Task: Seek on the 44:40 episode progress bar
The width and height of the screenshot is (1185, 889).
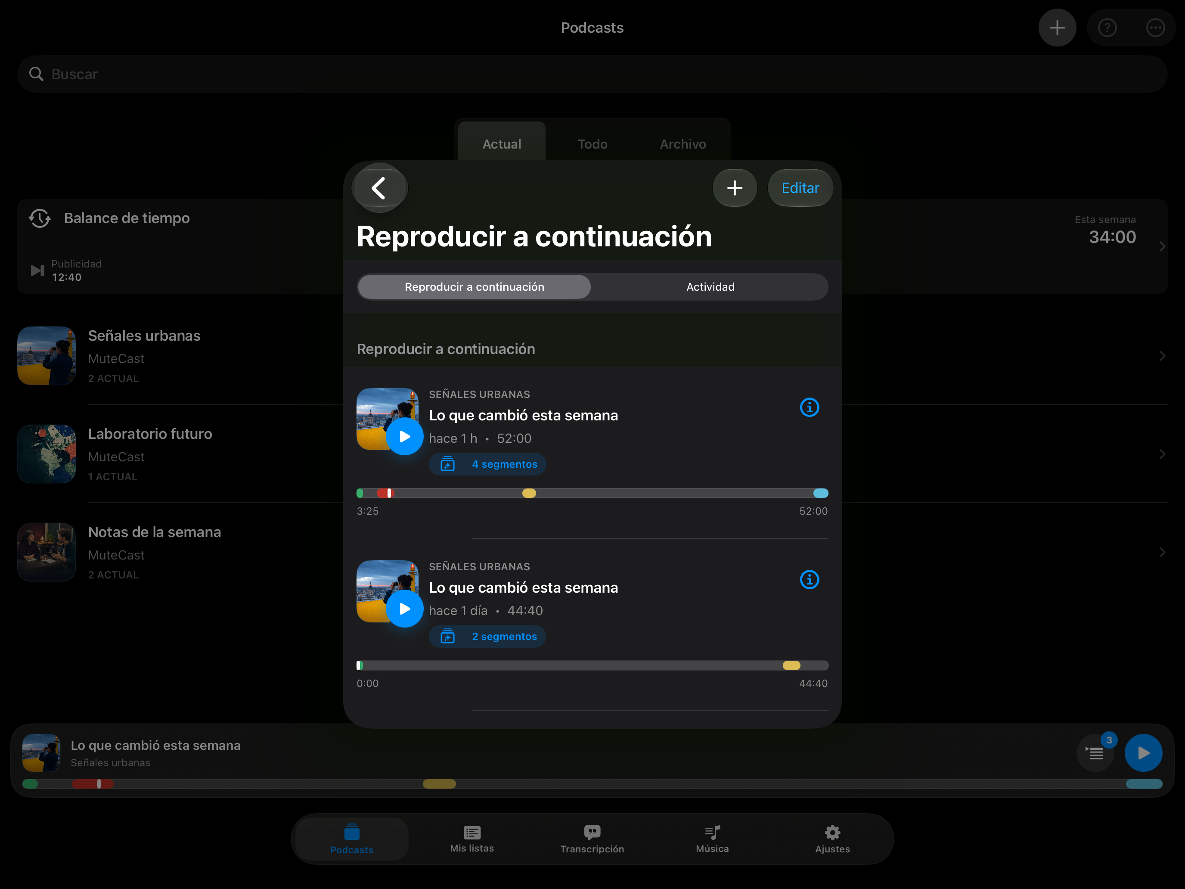Action: point(592,665)
